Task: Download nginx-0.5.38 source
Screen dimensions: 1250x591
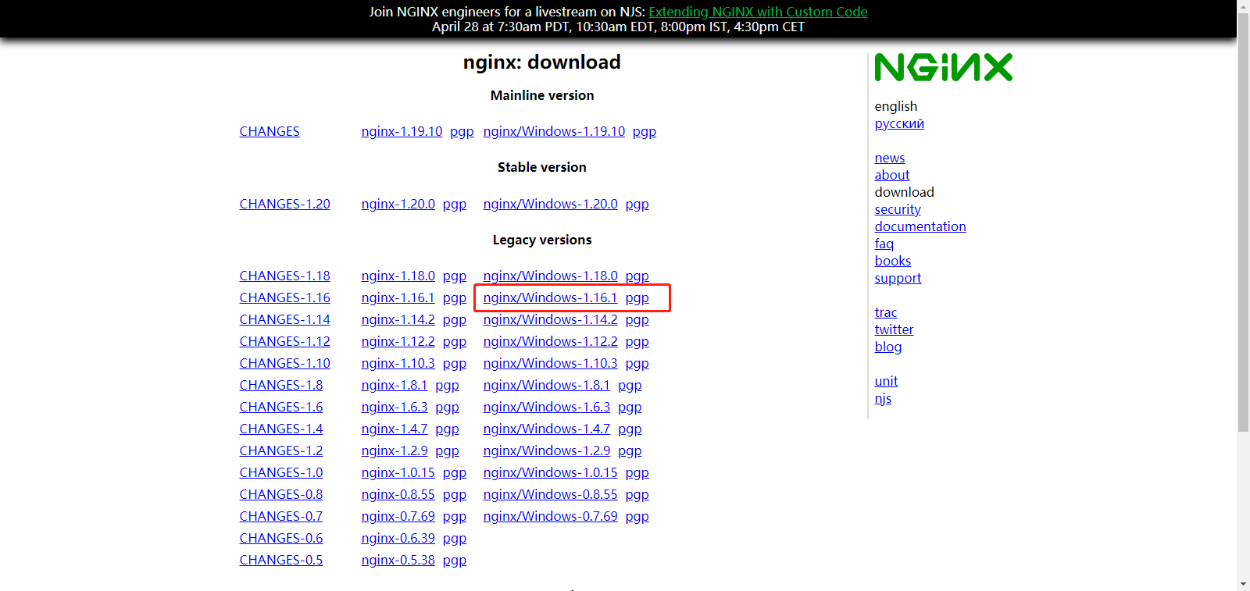Action: [398, 560]
